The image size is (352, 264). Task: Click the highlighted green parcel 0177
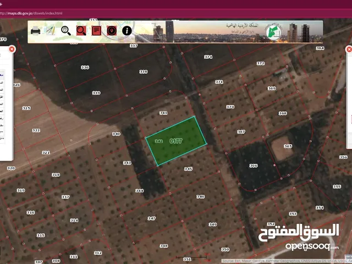[176, 141]
